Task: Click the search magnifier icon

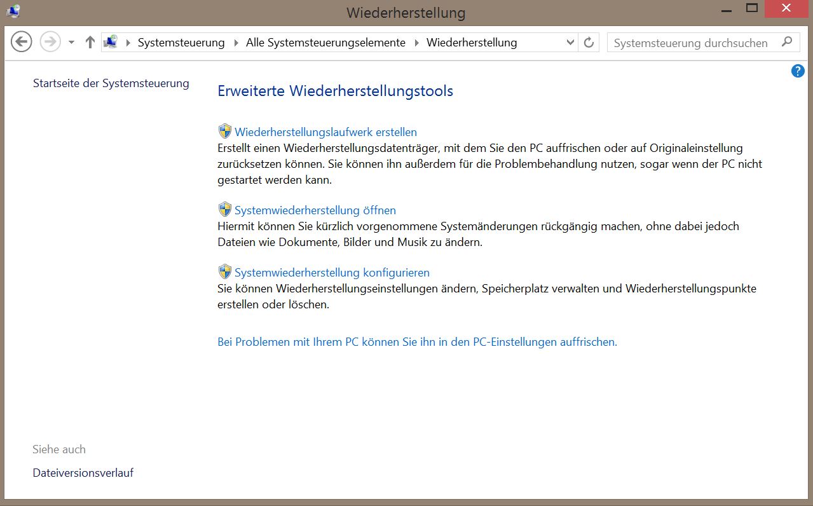Action: tap(787, 43)
